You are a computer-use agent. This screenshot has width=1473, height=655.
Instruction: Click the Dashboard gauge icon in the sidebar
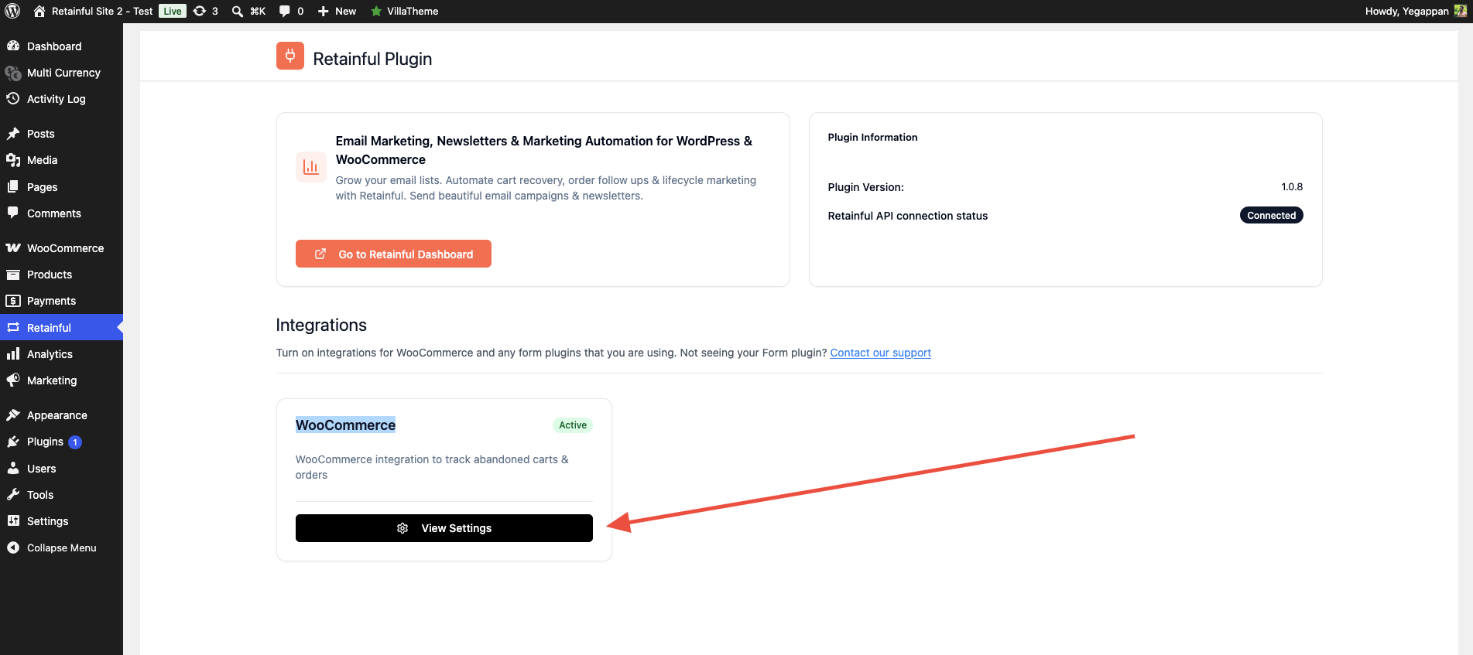(x=13, y=46)
